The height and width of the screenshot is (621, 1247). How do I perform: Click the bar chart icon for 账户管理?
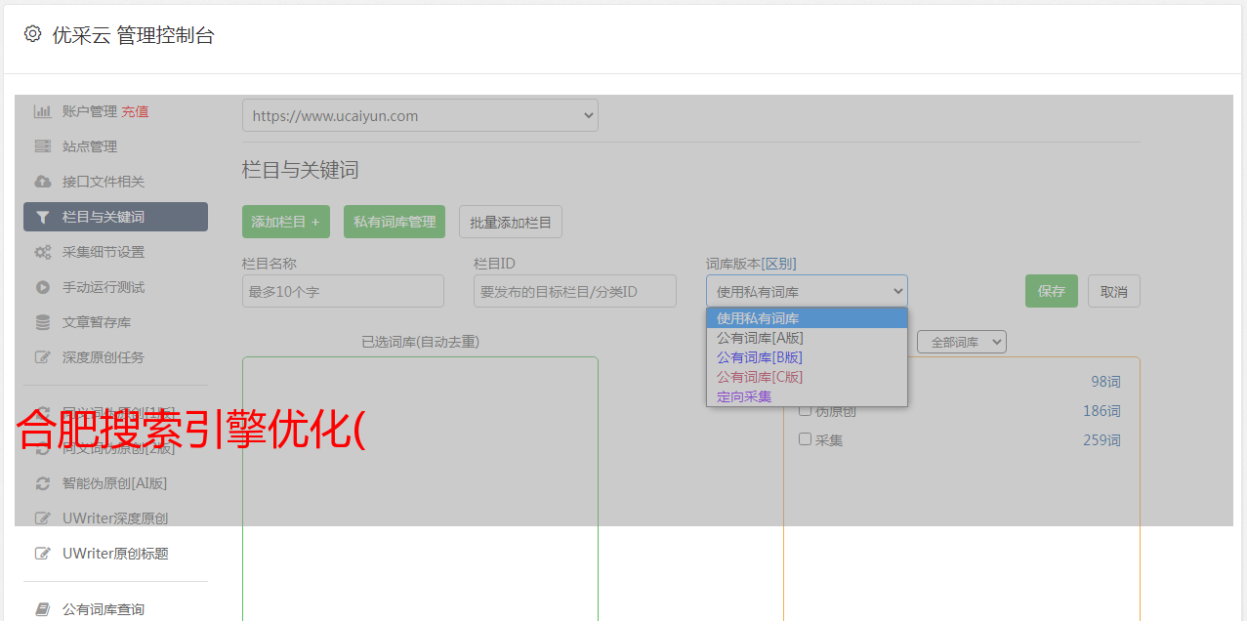coord(43,111)
